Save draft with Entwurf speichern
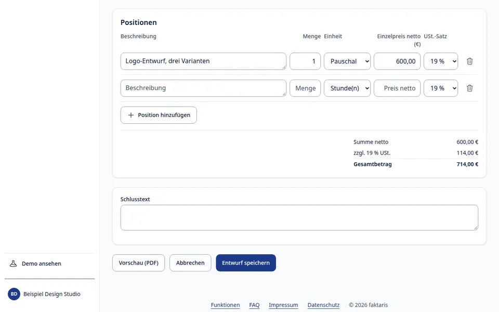Screen dimensions: 499x312 [x=246, y=263]
